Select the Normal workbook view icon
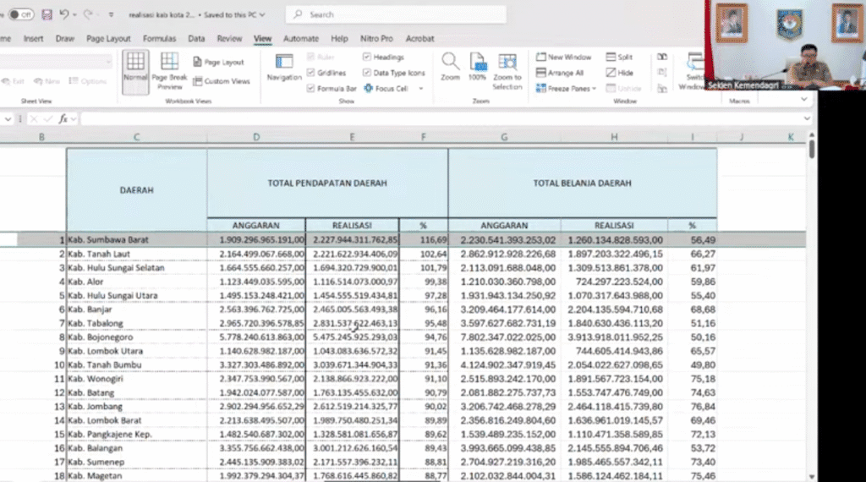This screenshot has height=482, width=866. 135,68
